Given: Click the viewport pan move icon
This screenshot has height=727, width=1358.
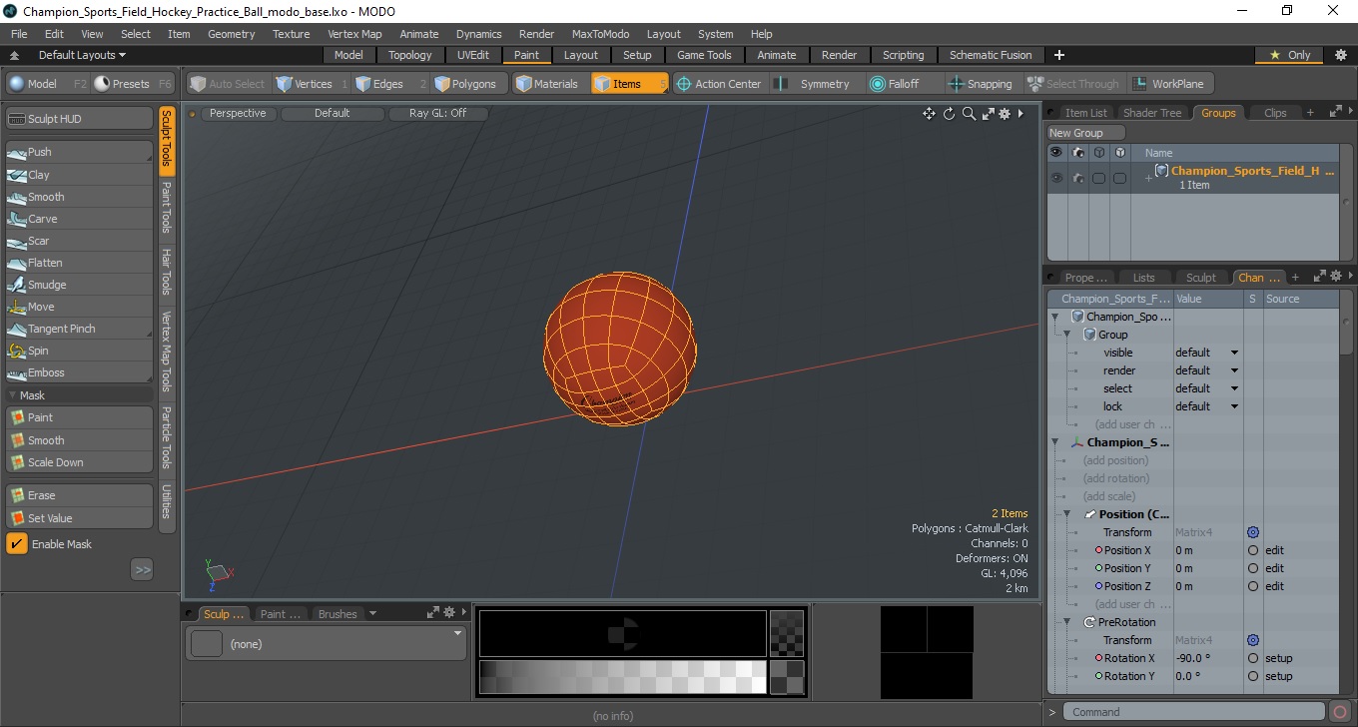Looking at the screenshot, I should [x=929, y=114].
